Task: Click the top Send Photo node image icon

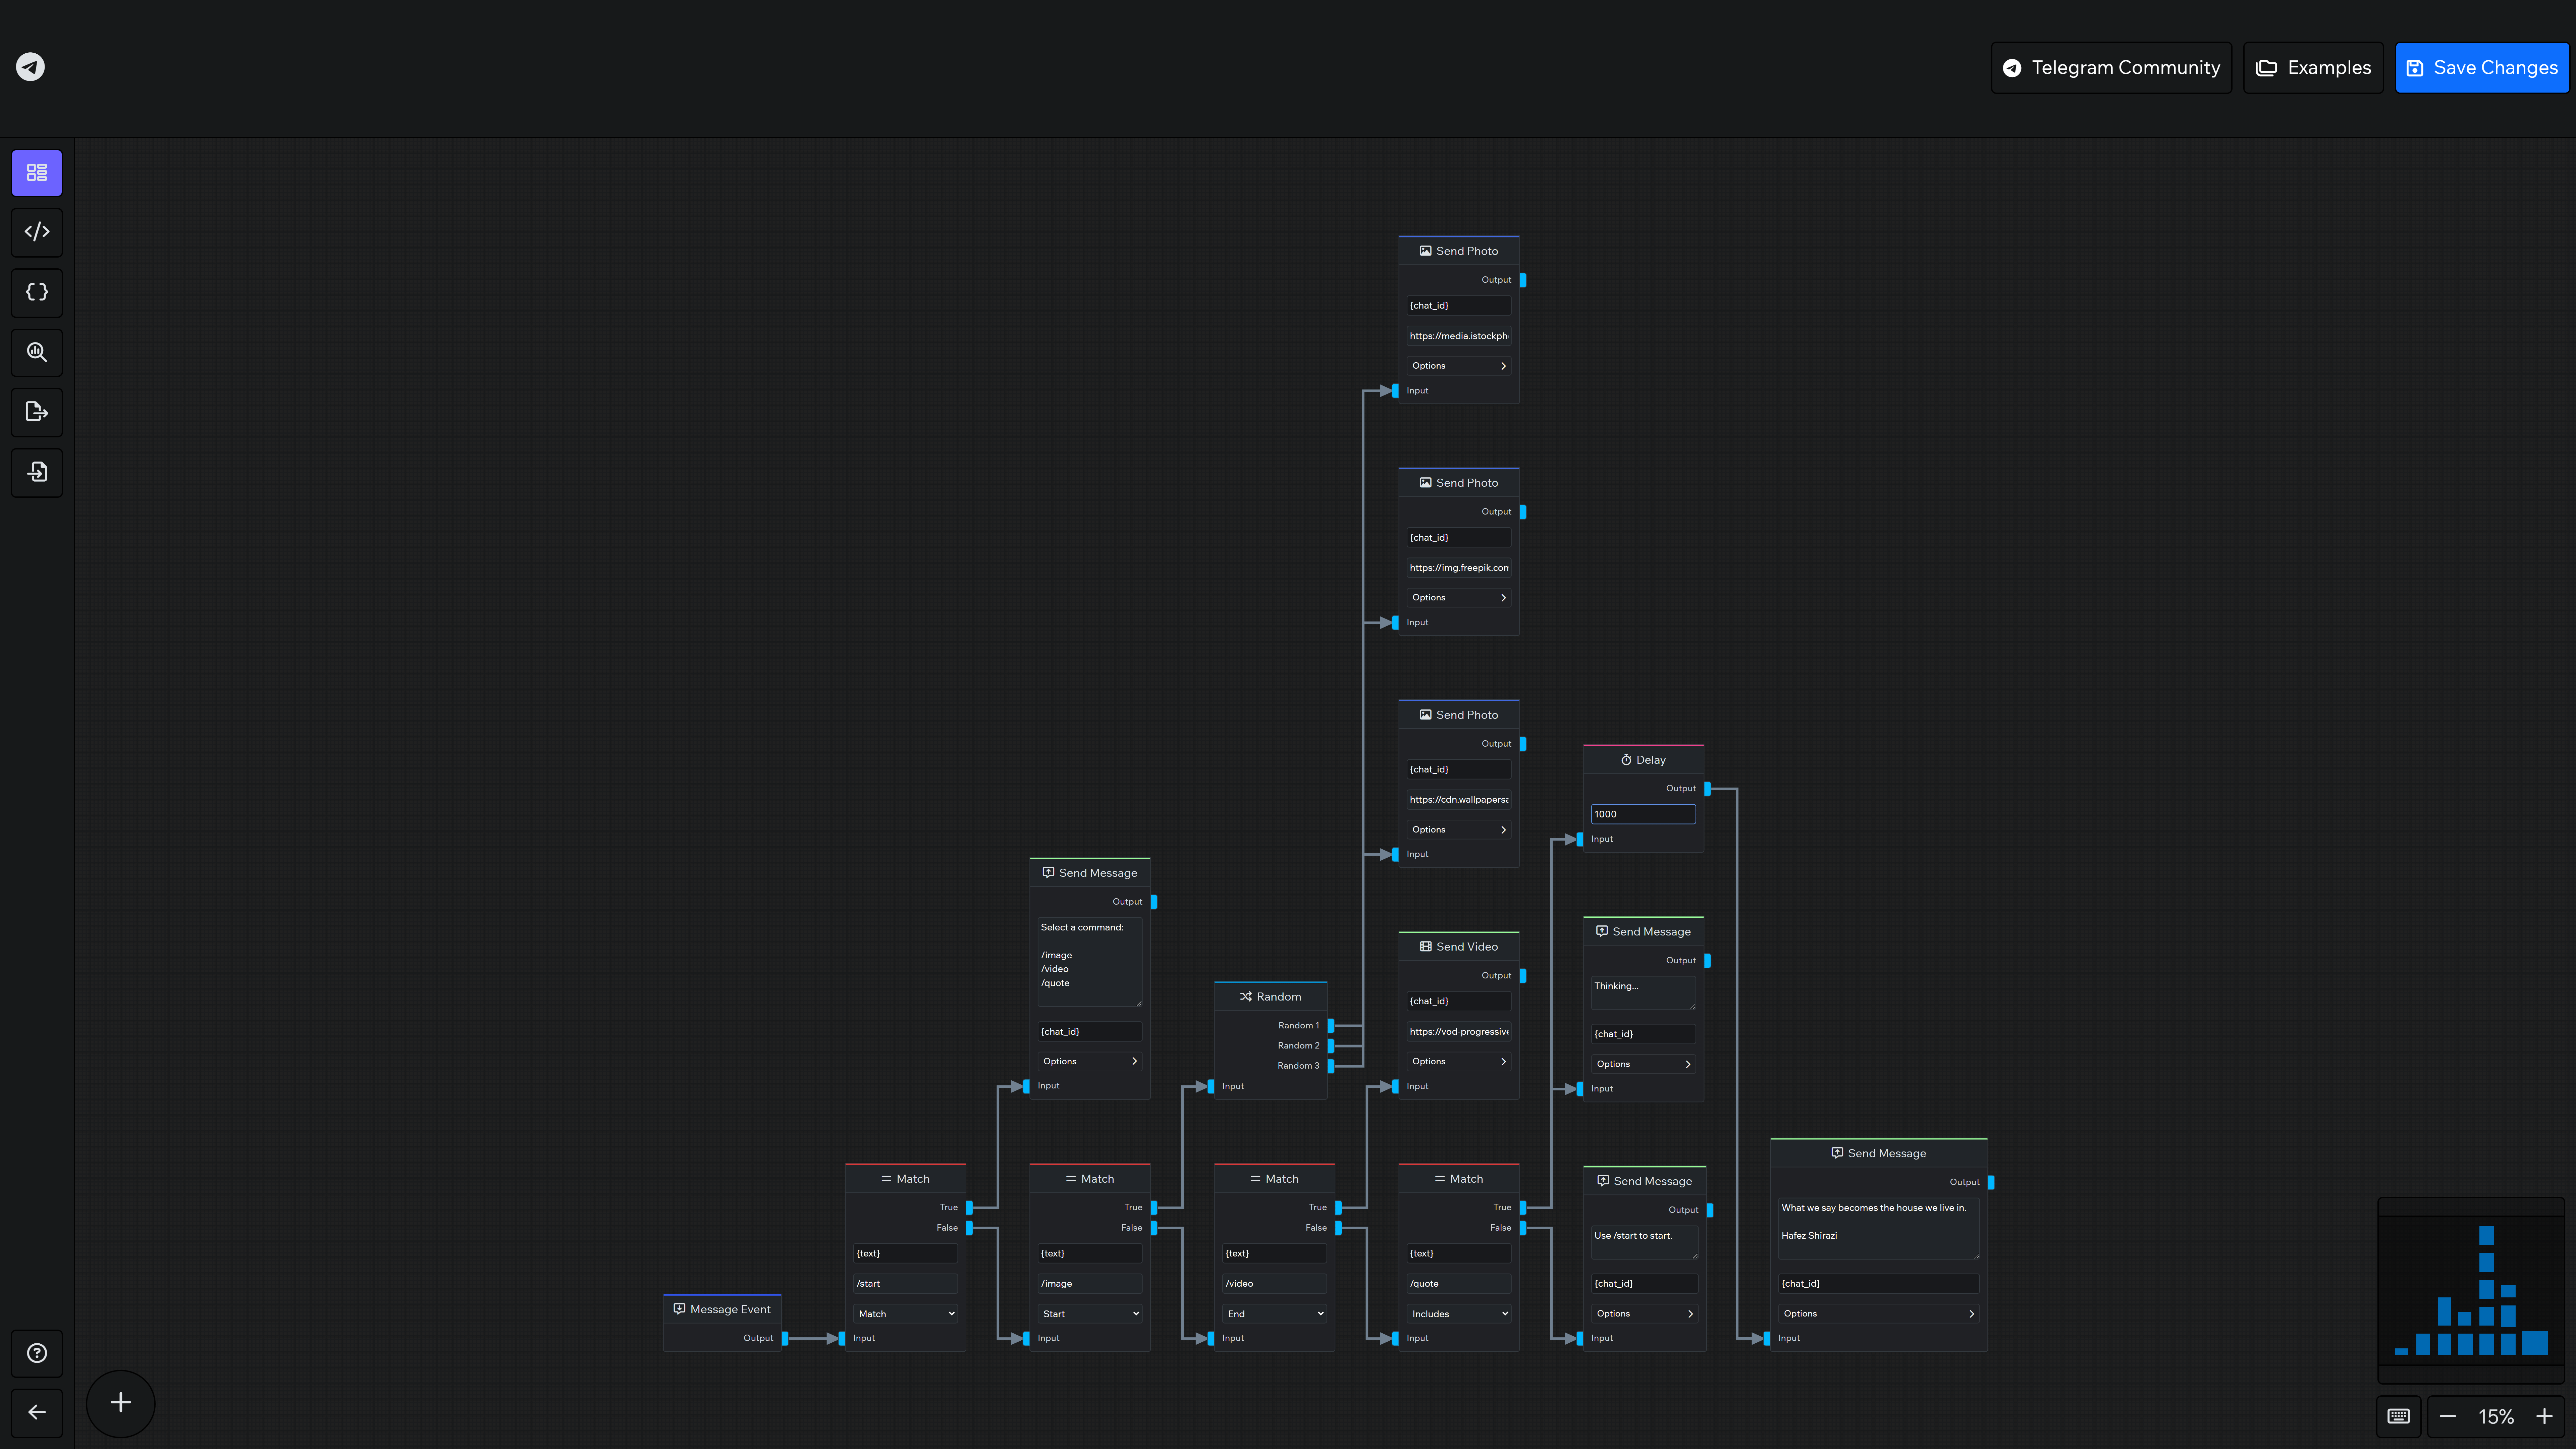Action: pos(1426,251)
